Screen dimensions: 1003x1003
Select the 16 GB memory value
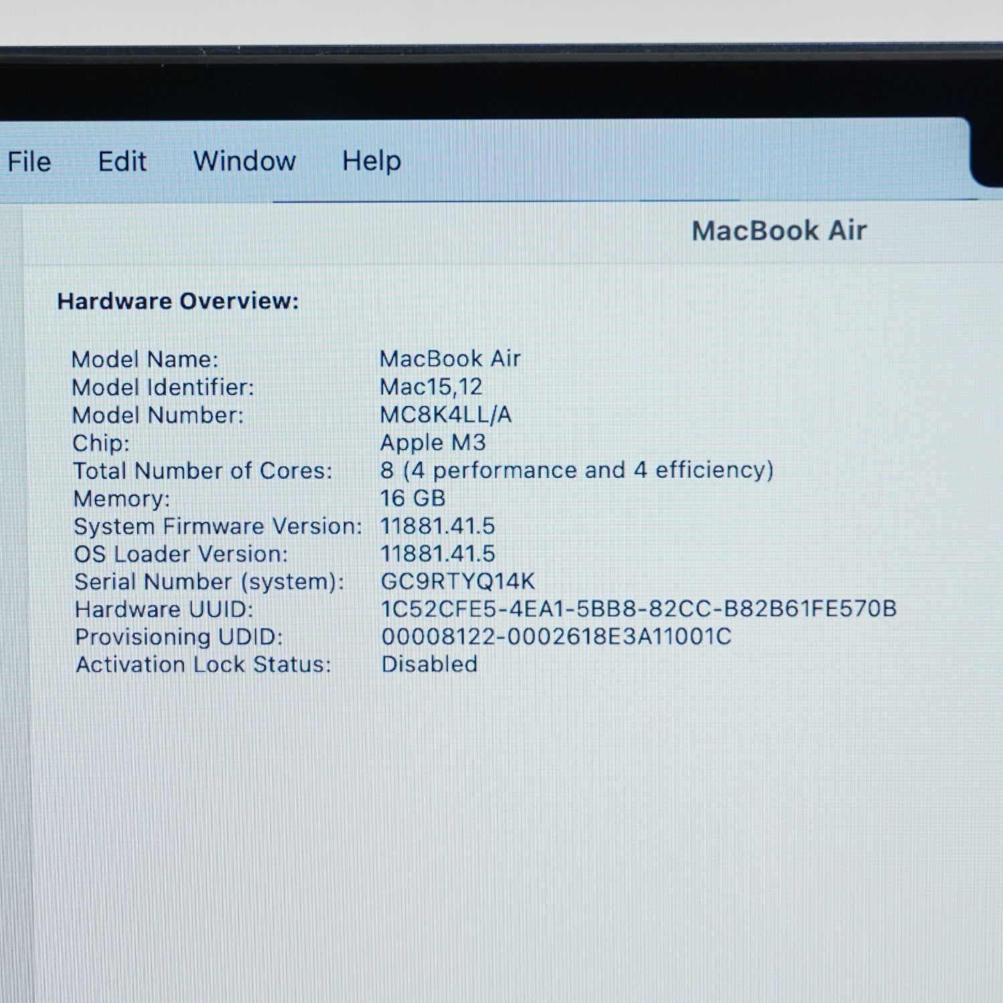pyautogui.click(x=413, y=498)
